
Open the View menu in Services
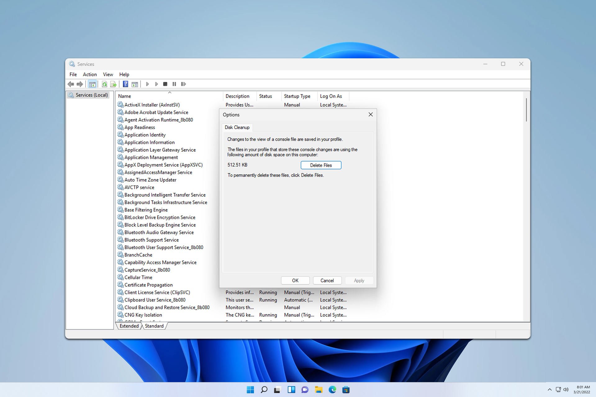tap(108, 74)
